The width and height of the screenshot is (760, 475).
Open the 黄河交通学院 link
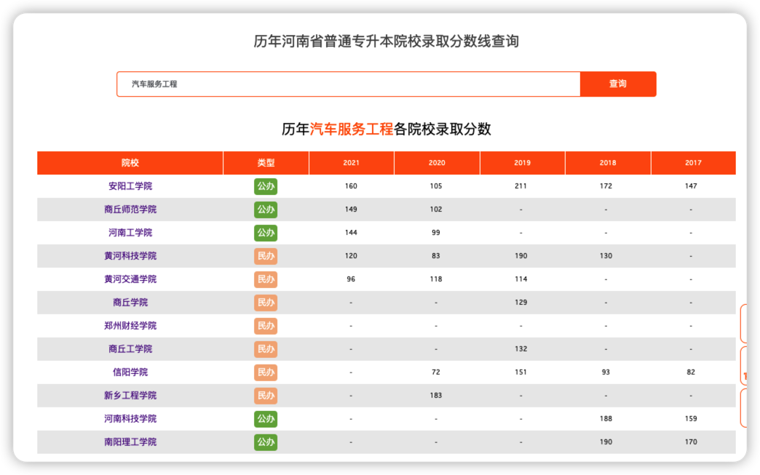click(x=130, y=279)
